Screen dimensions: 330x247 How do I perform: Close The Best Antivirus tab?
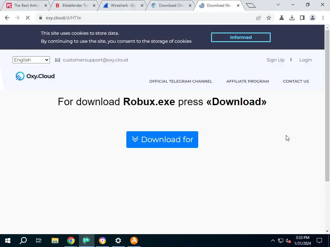coord(46,6)
